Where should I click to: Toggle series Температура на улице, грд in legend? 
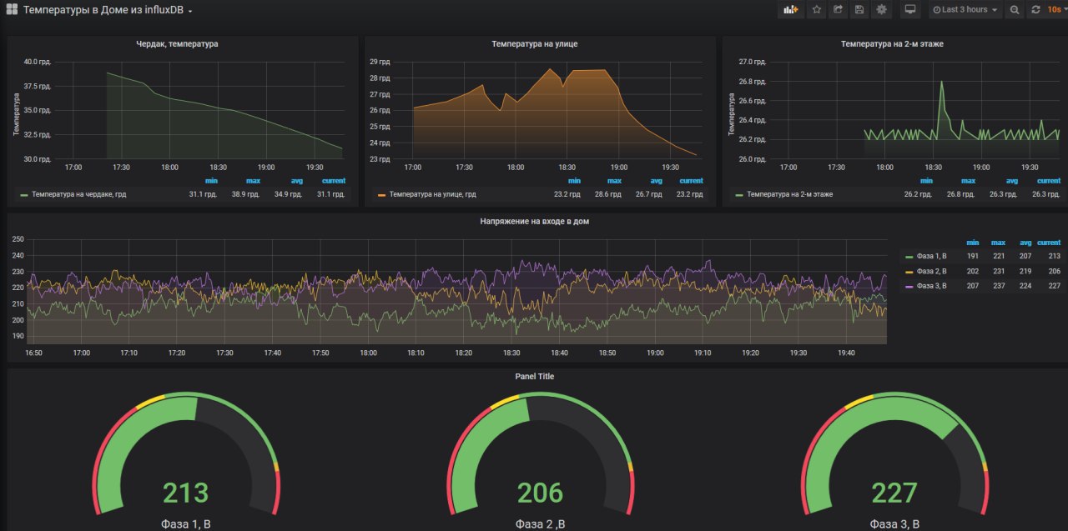(x=432, y=194)
